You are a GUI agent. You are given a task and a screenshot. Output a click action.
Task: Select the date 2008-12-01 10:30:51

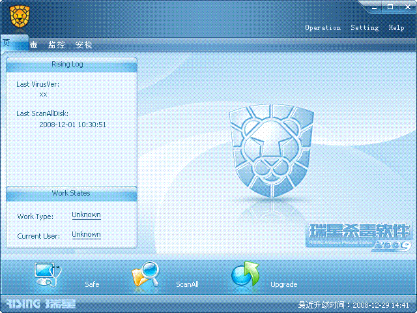72,125
